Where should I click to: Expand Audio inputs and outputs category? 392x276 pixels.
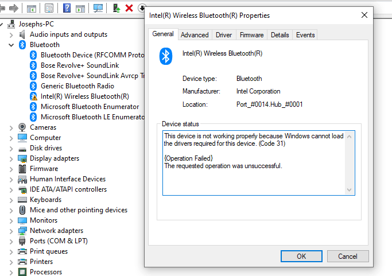coord(11,35)
